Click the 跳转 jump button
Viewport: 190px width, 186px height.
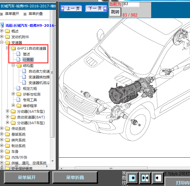[115, 12]
